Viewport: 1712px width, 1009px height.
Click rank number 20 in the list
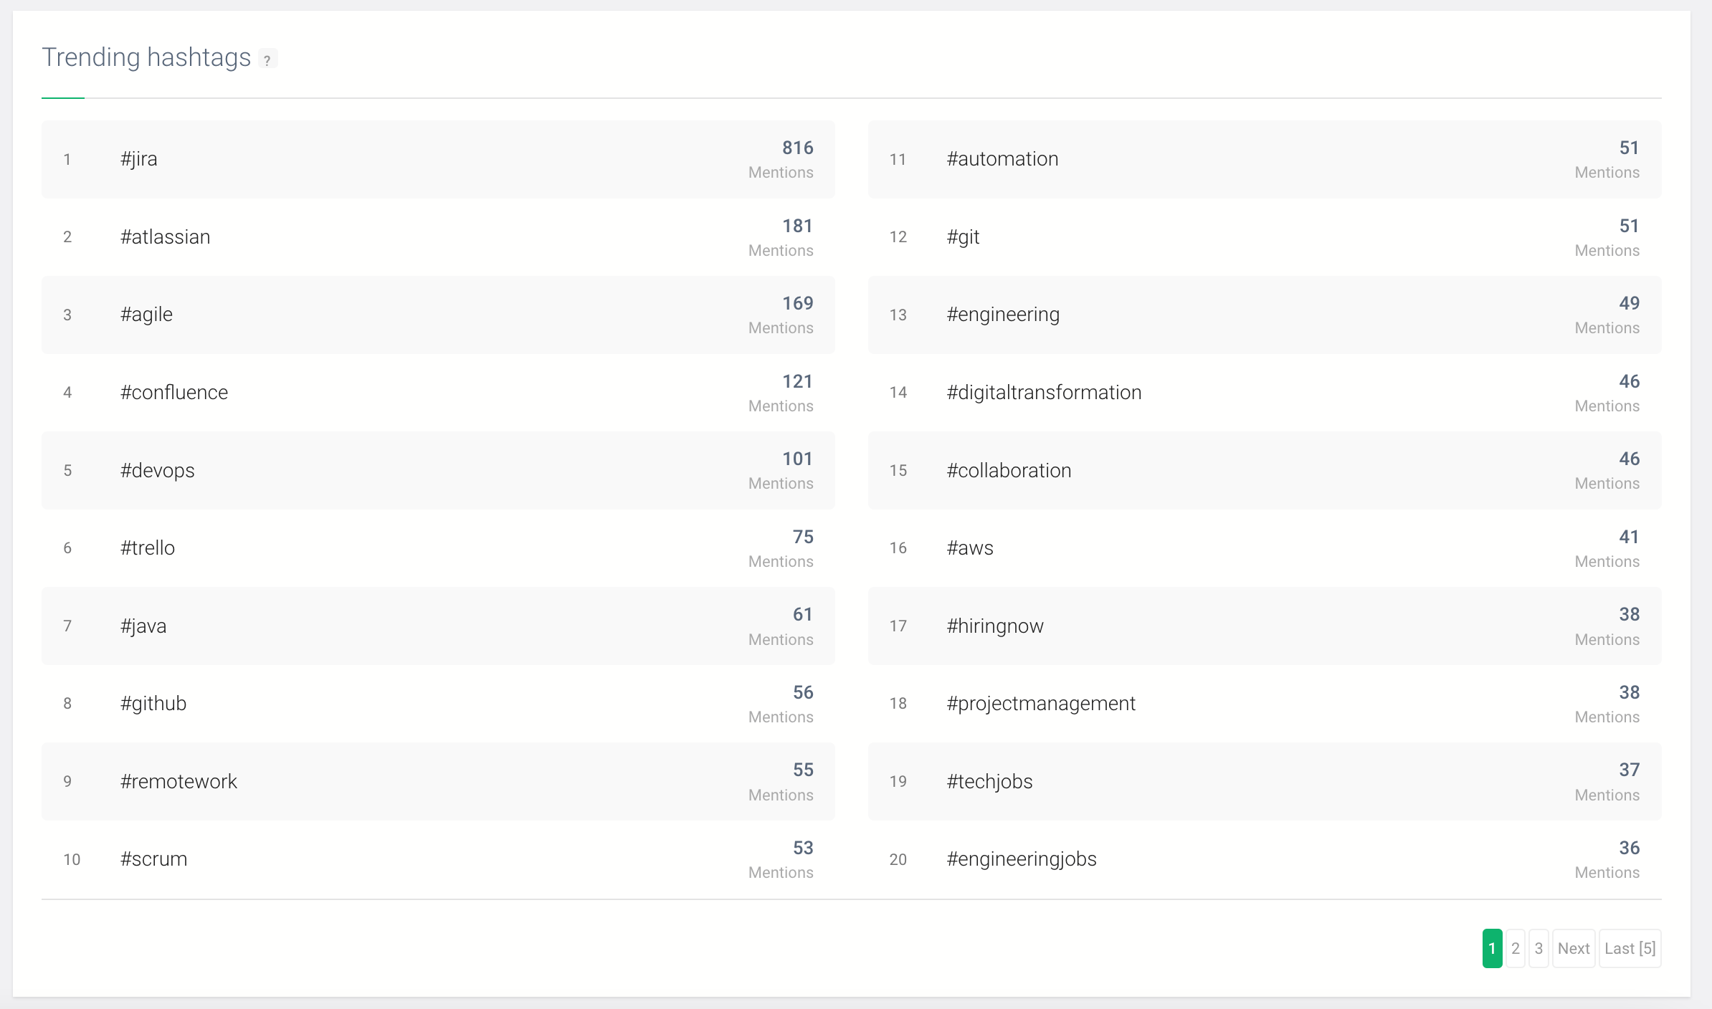898,859
